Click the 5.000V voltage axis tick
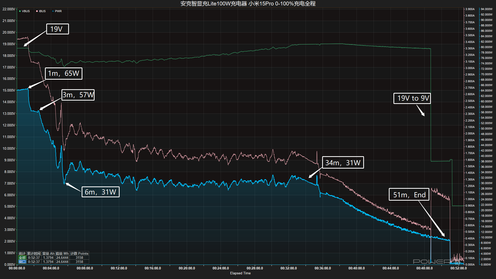Viewport: 496px width, 279px height. (10, 206)
